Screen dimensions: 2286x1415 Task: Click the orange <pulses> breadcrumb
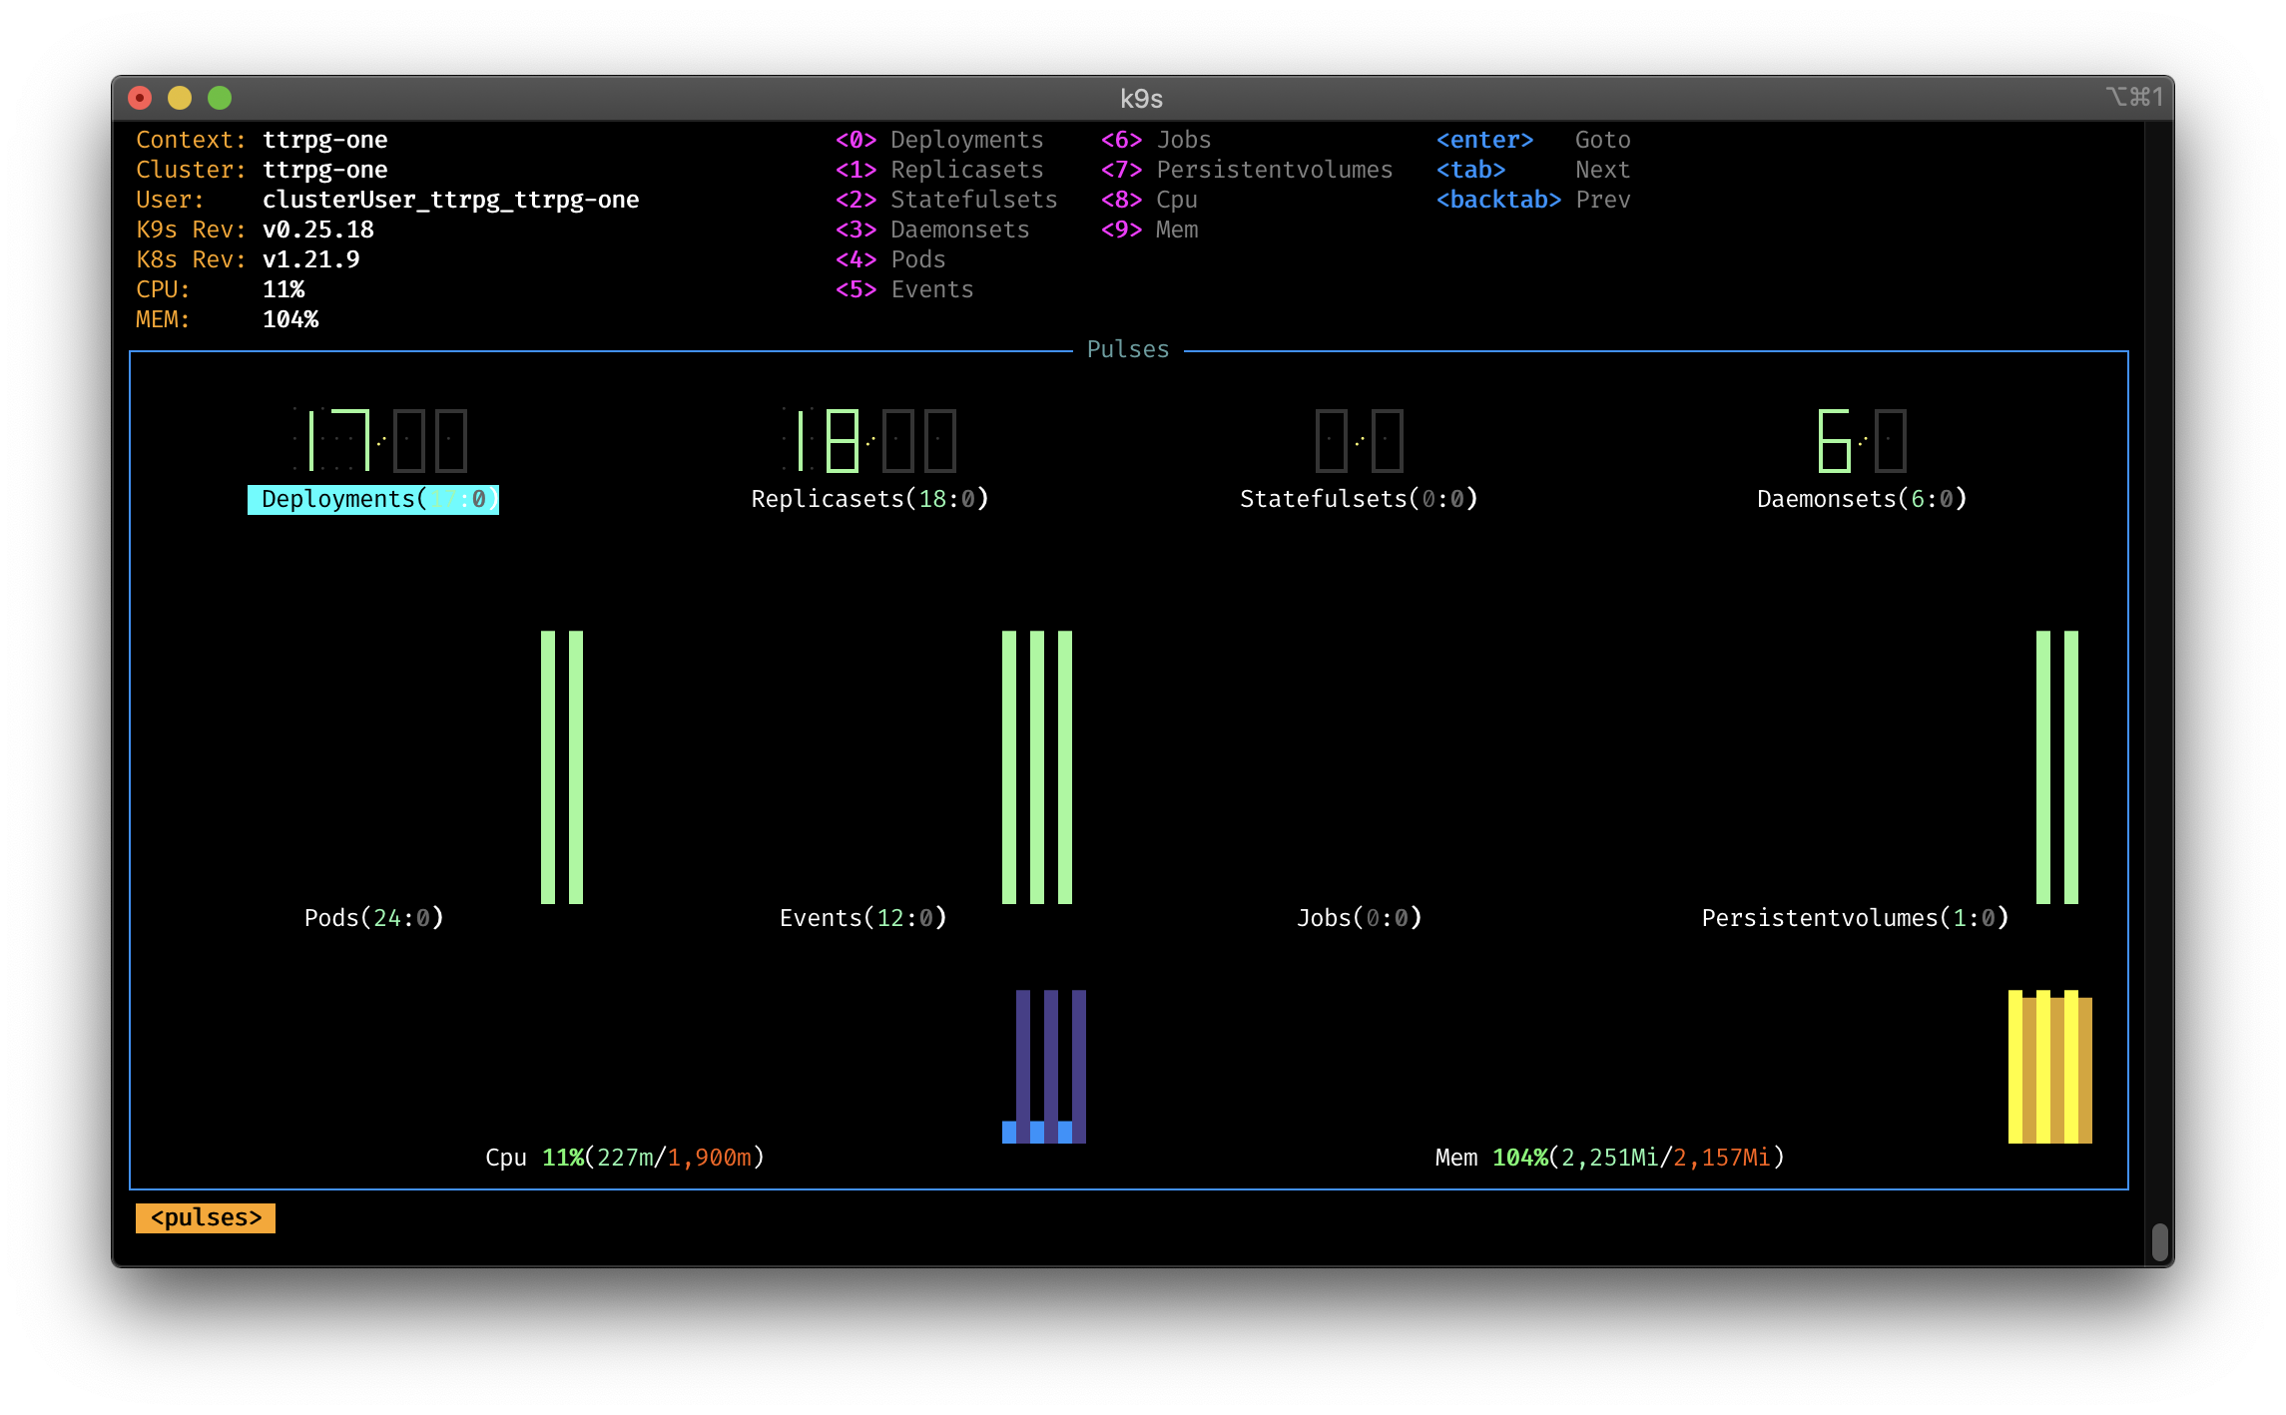pyautogui.click(x=206, y=1218)
